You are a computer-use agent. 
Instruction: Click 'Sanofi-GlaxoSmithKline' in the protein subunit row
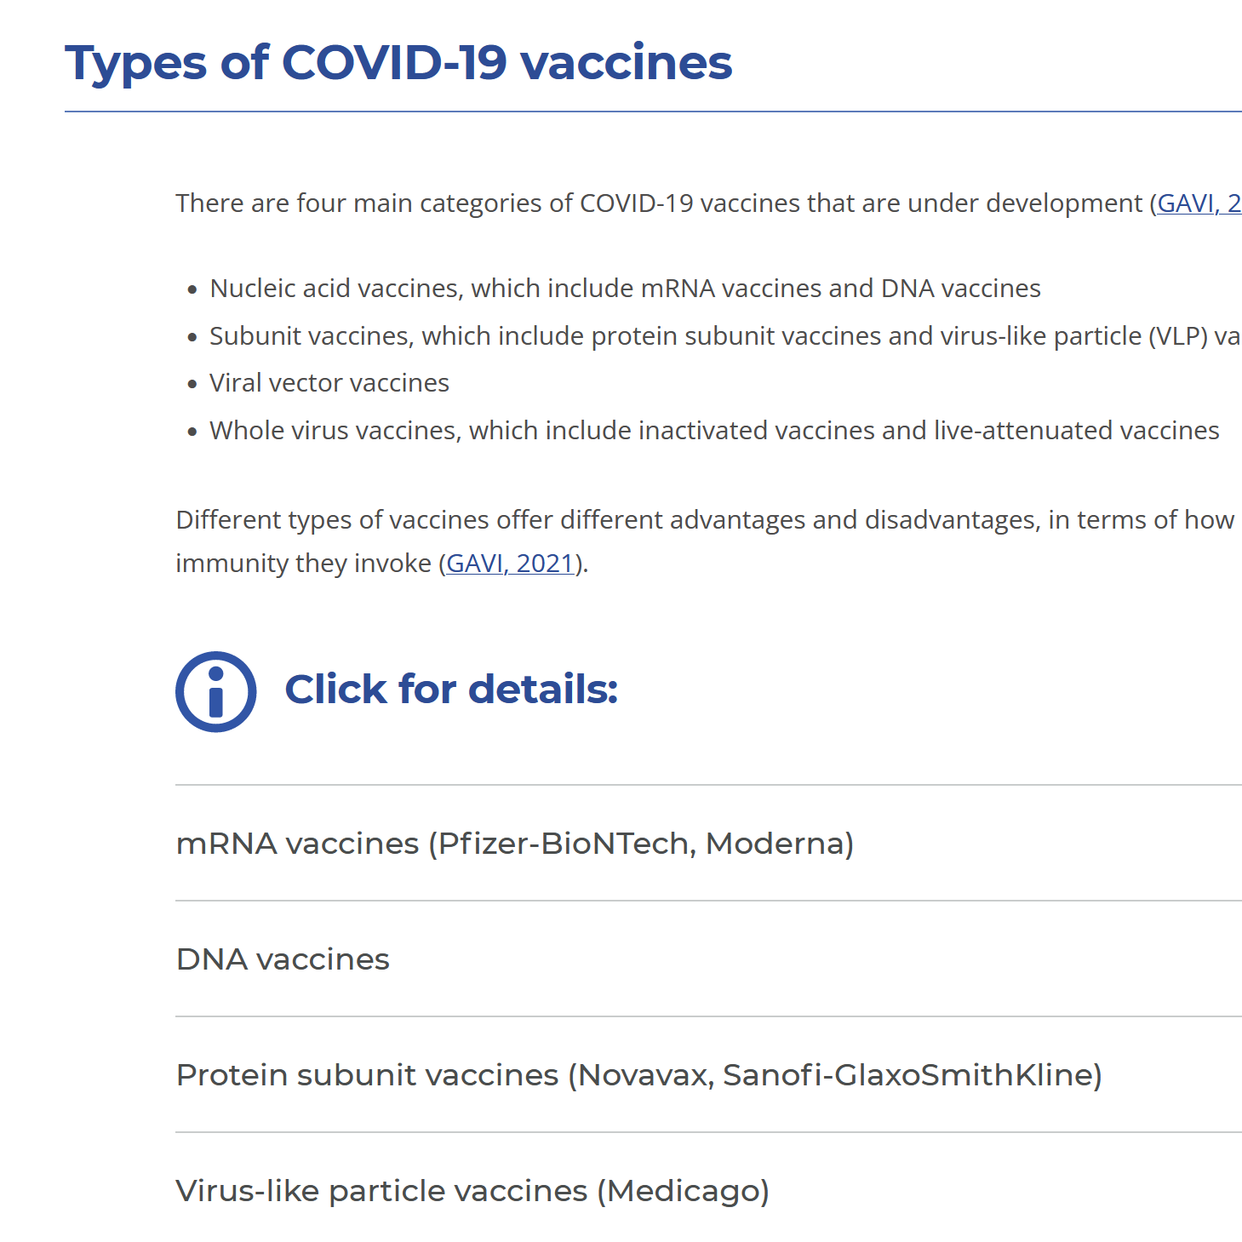(908, 1075)
